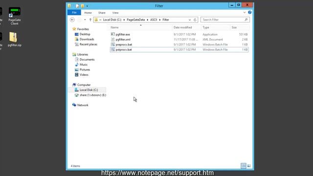Click the search magnifier icon
Image resolution: width=313 pixels, height=176 pixels.
[246, 20]
